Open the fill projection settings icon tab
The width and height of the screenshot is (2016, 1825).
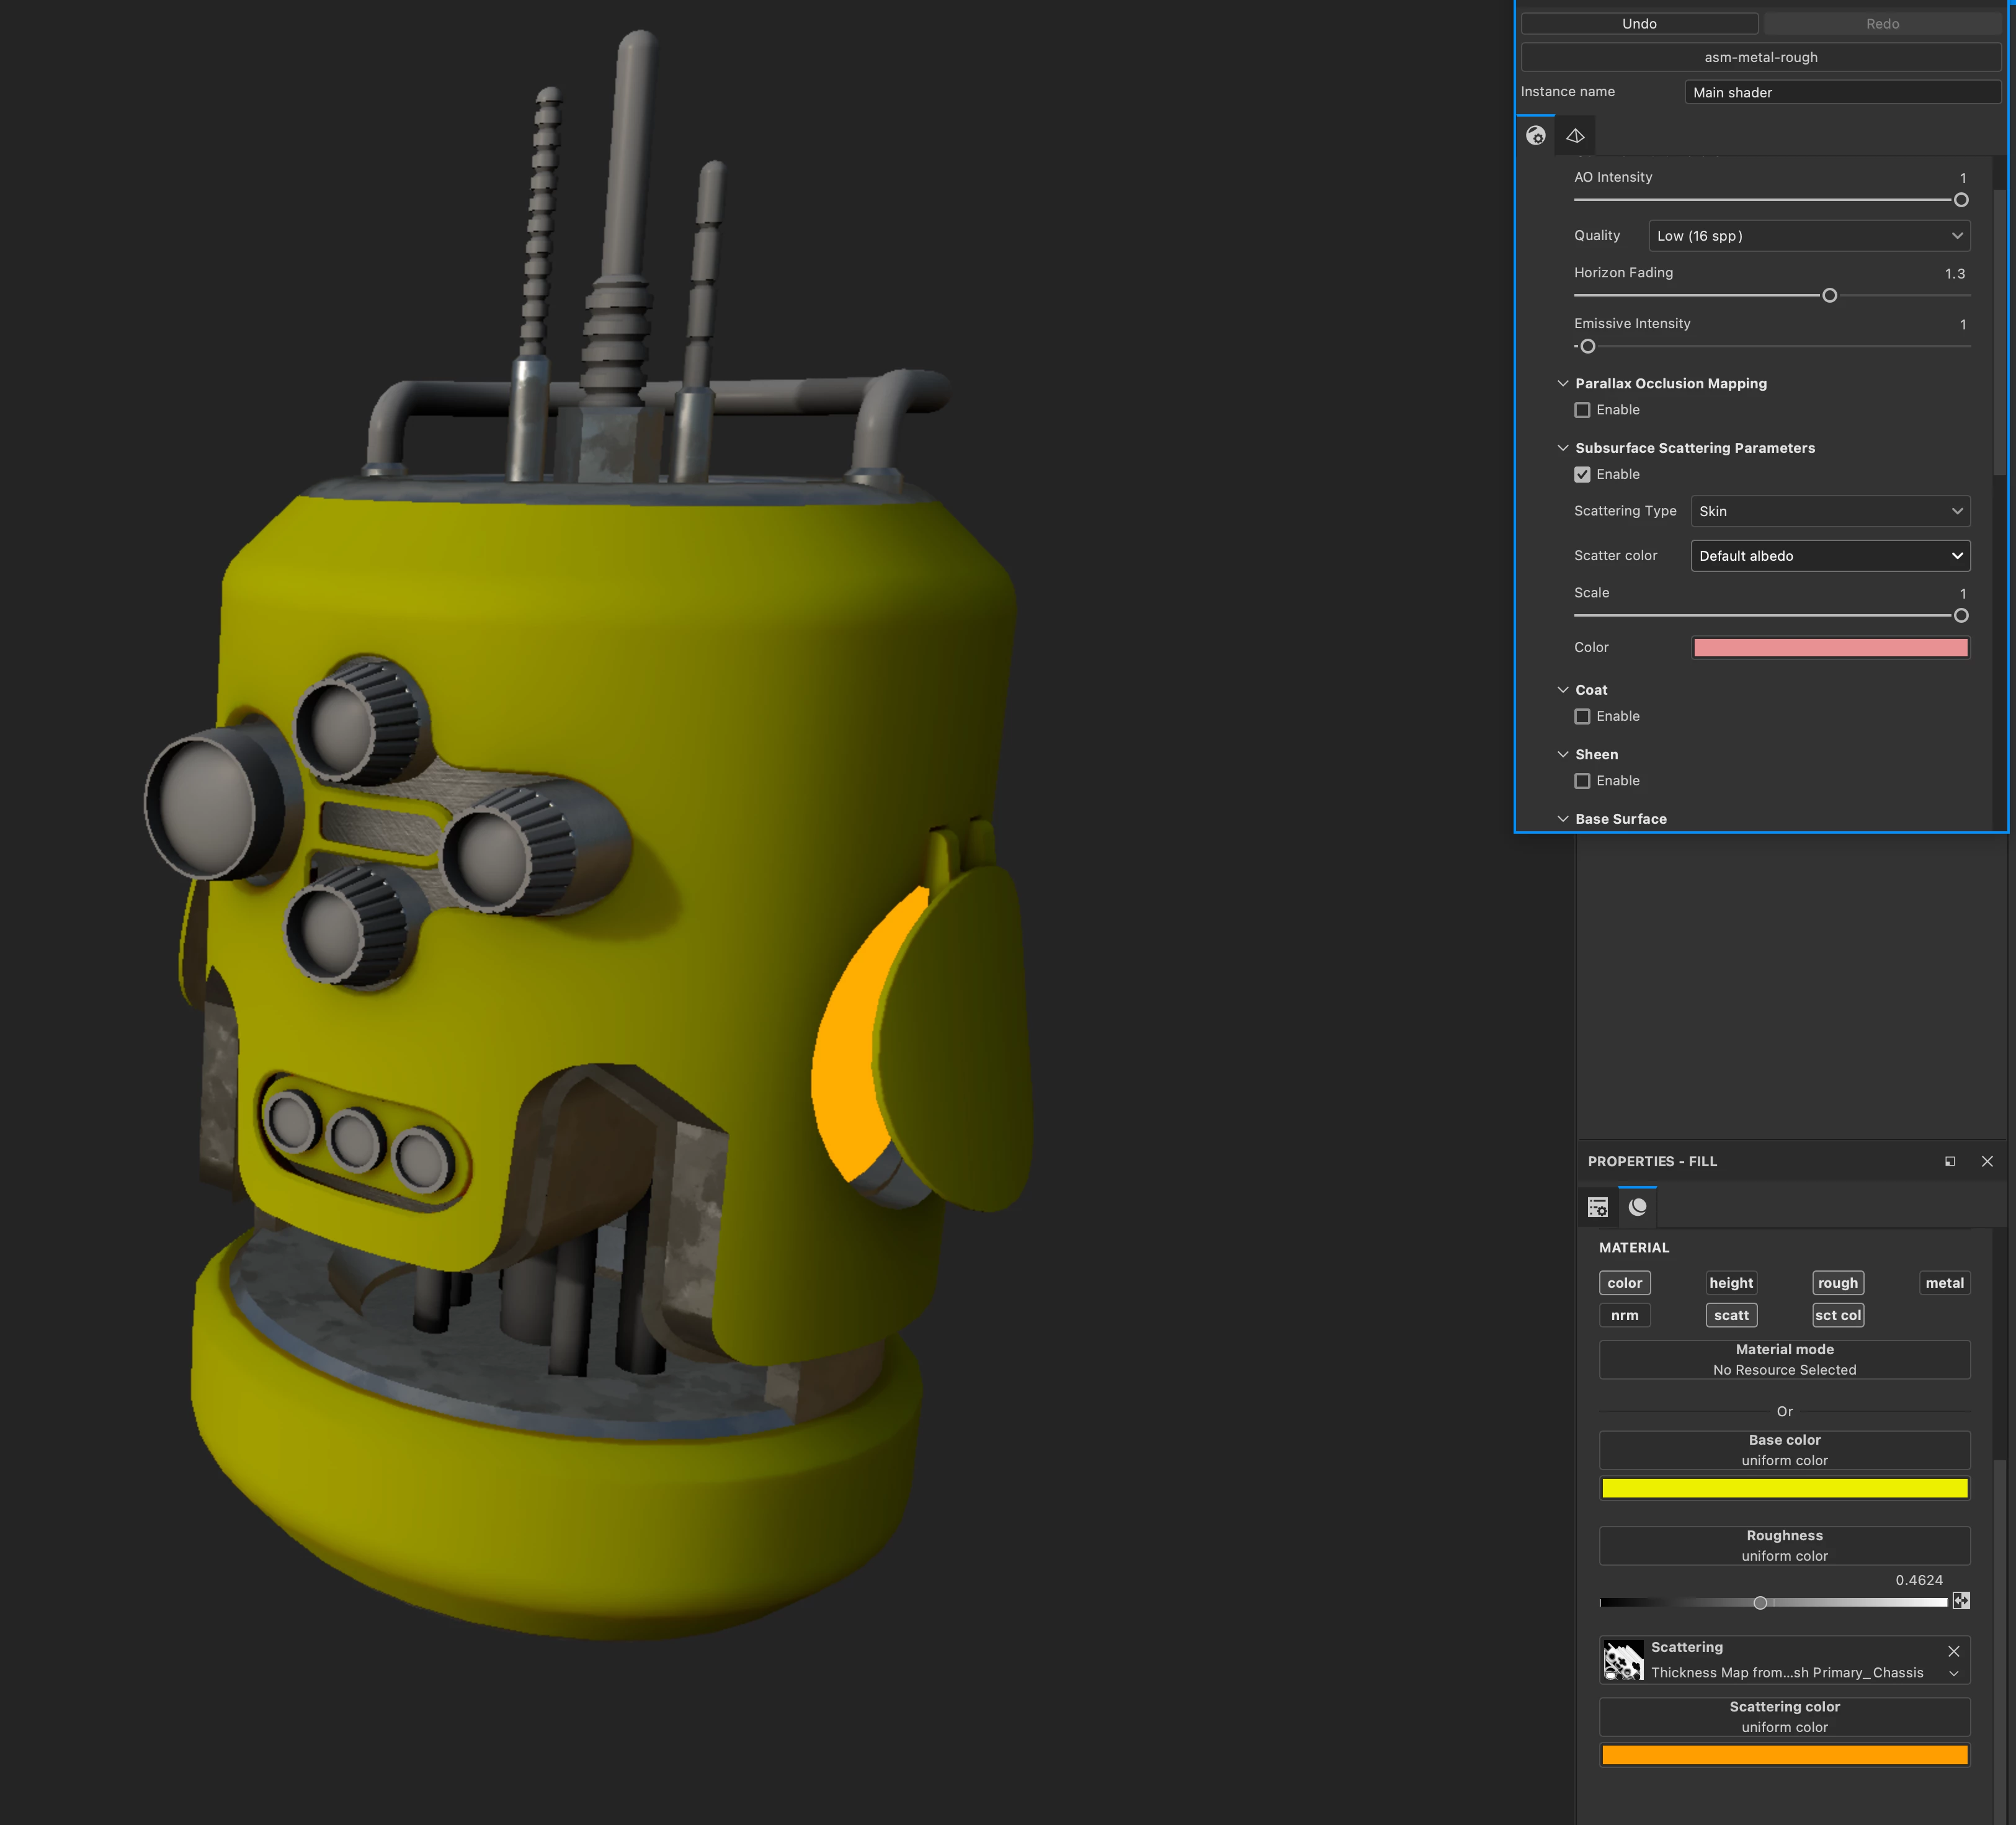(x=1597, y=1207)
